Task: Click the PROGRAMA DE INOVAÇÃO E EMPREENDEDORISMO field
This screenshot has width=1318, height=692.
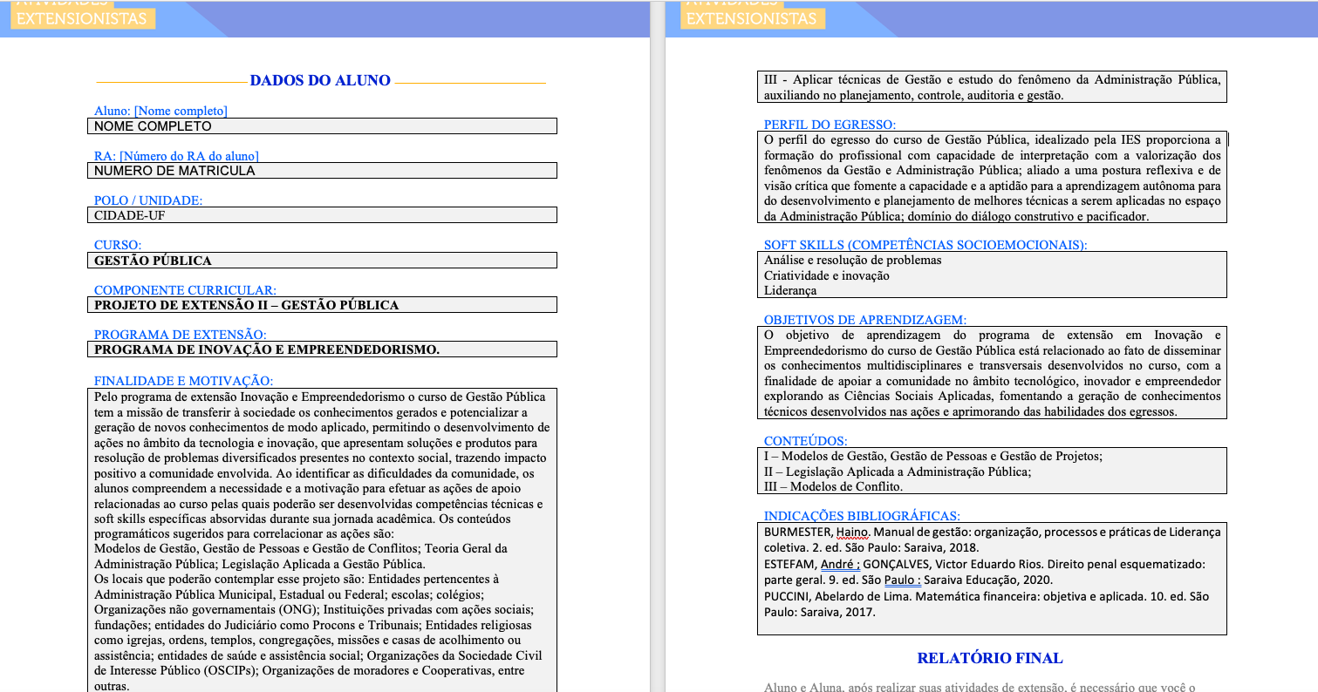Action: pos(323,349)
